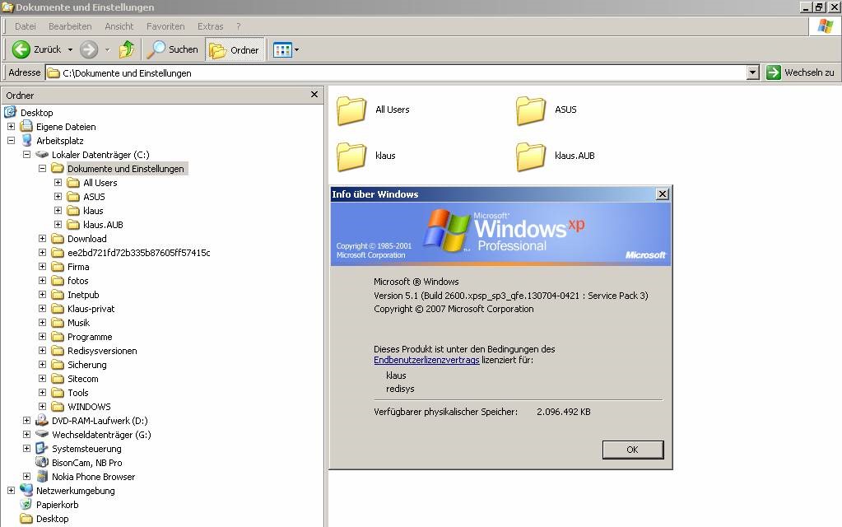Click the address field path
This screenshot has height=527, width=842.
click(396, 73)
